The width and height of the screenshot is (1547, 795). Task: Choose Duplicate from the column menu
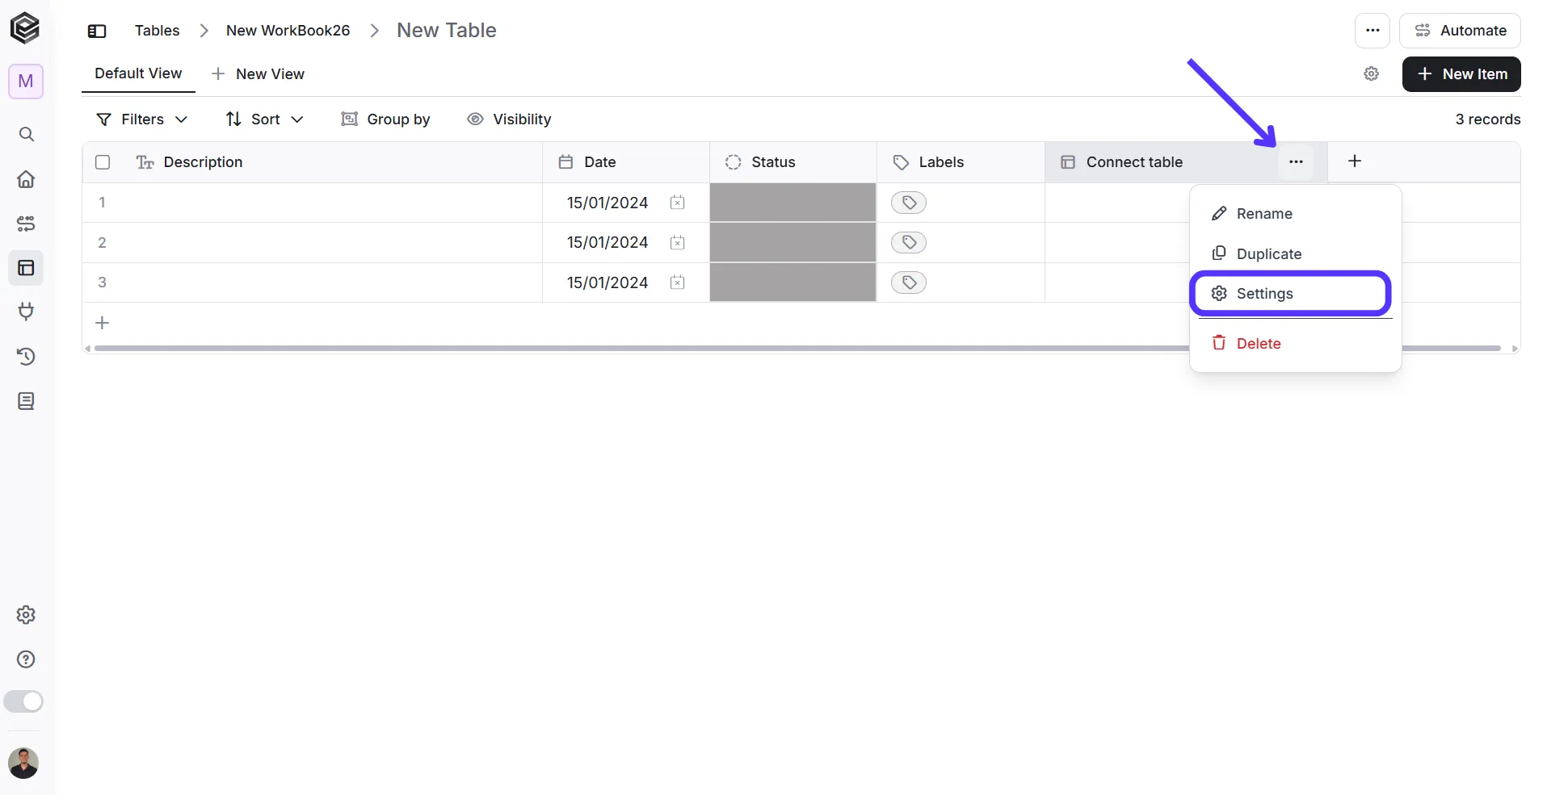pos(1295,253)
